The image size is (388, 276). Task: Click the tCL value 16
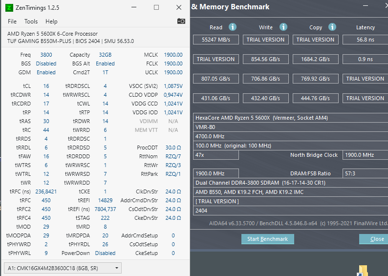tap(46, 86)
